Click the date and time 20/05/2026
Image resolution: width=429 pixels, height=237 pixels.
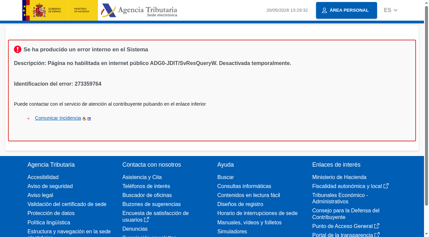[287, 10]
